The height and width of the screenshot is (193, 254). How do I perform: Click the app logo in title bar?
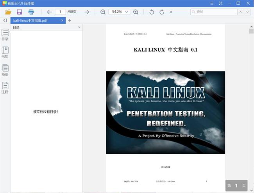coord(5,3)
